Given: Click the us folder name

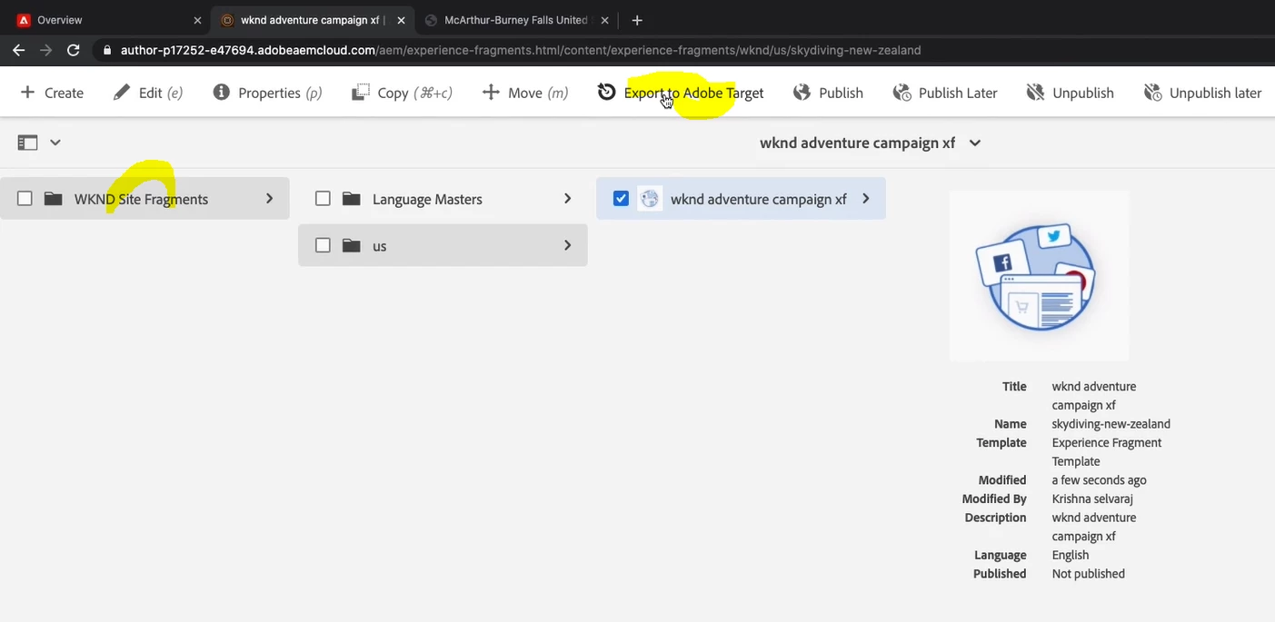Looking at the screenshot, I should (380, 246).
